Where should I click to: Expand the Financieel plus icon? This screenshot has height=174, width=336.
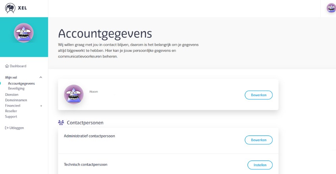click(x=41, y=106)
